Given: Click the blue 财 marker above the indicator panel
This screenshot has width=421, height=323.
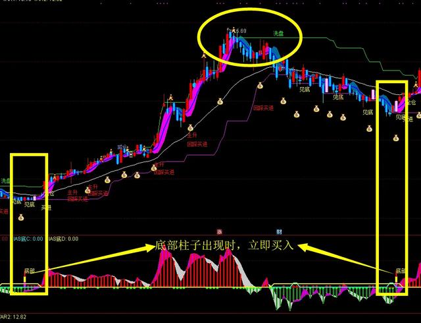Looking at the screenshot, I should pos(279,232).
